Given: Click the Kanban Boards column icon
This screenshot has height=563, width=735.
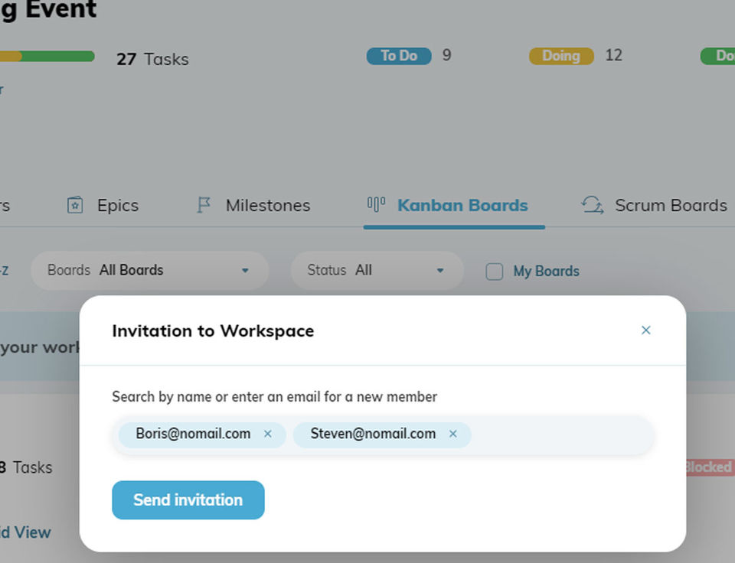Looking at the screenshot, I should [376, 203].
